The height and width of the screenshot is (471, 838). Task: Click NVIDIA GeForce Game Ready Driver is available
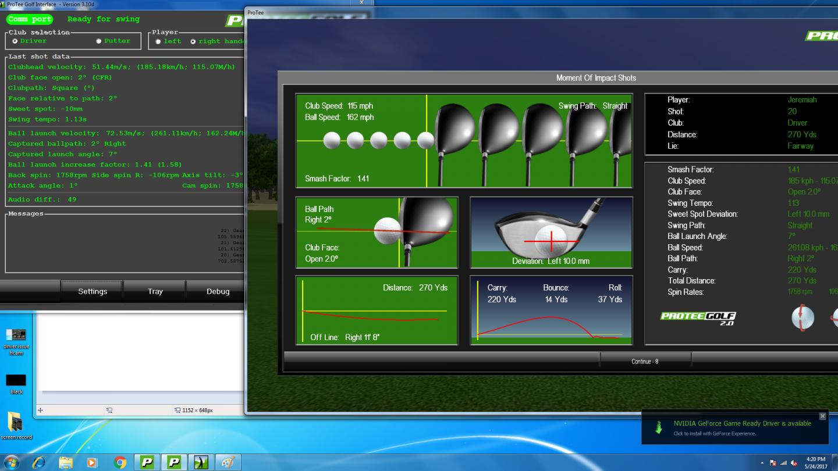(742, 423)
